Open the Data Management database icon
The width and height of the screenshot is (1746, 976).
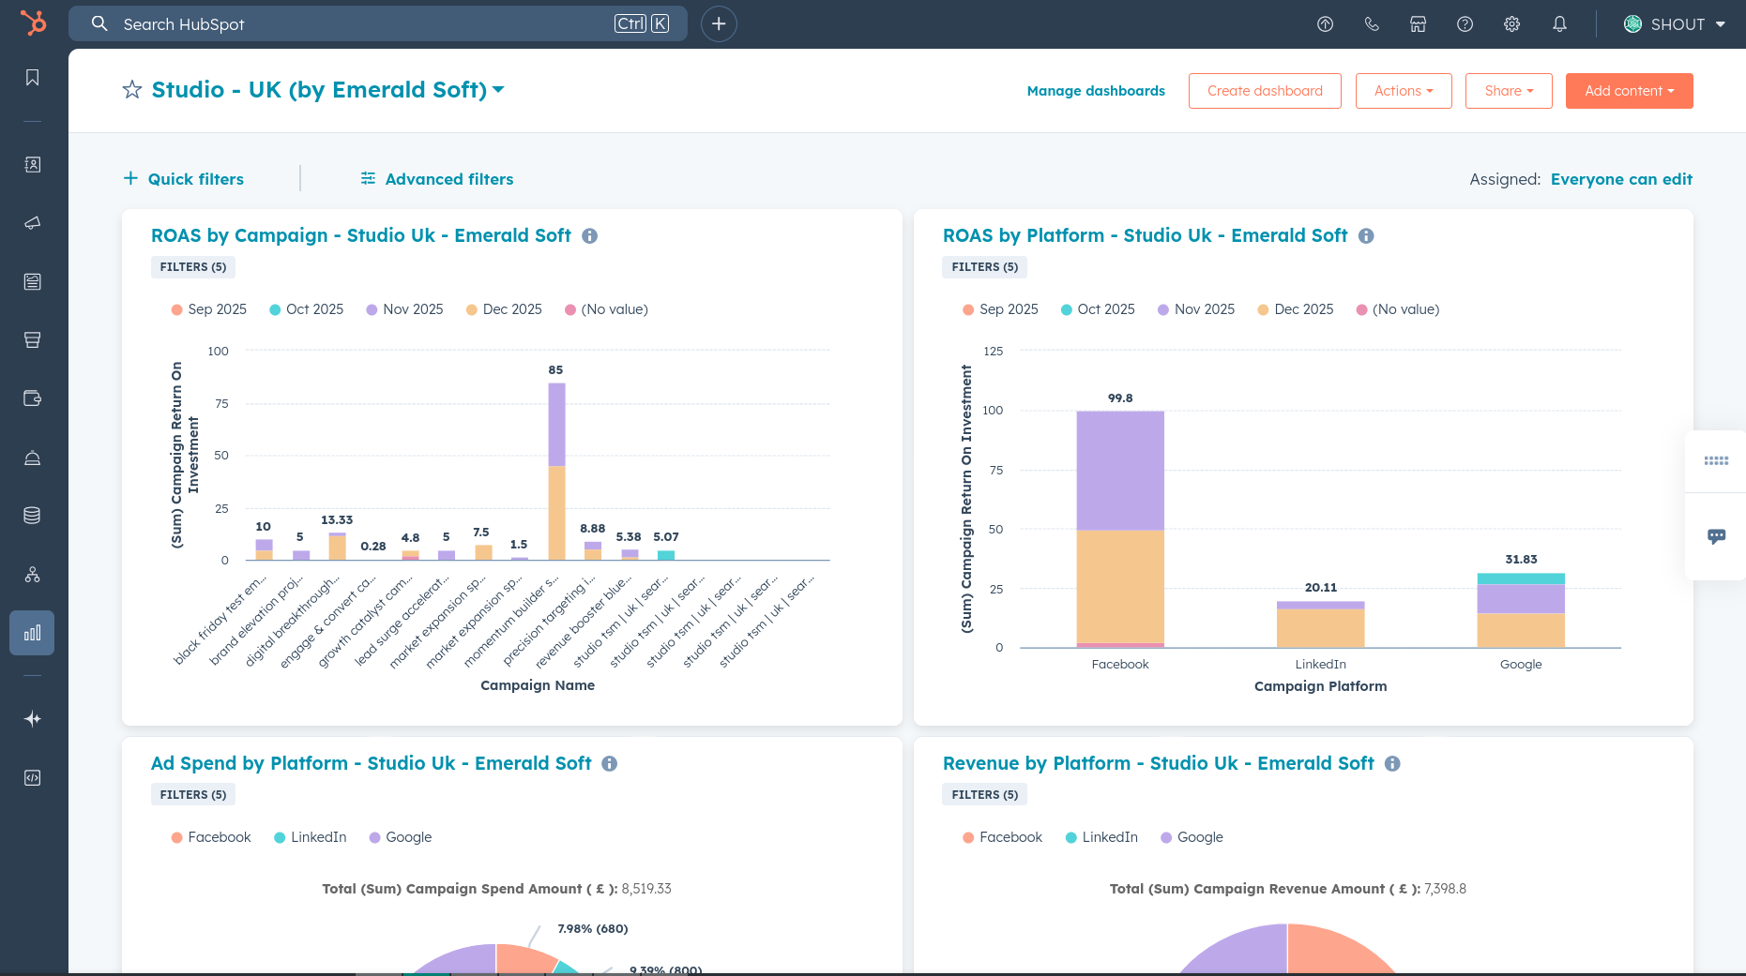pos(32,515)
